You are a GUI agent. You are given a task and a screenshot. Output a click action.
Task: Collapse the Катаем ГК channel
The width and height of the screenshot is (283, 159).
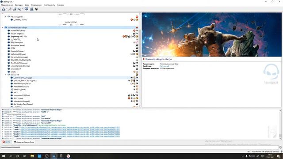(5, 75)
